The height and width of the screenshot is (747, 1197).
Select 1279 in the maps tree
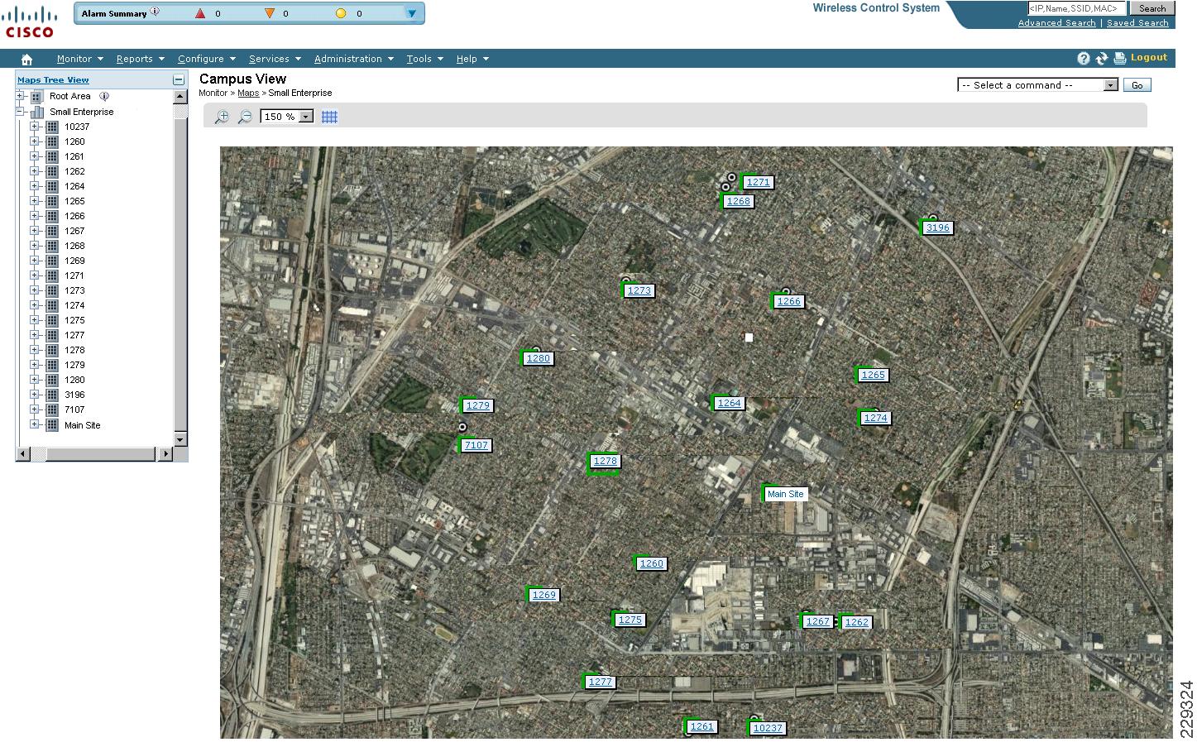(74, 365)
